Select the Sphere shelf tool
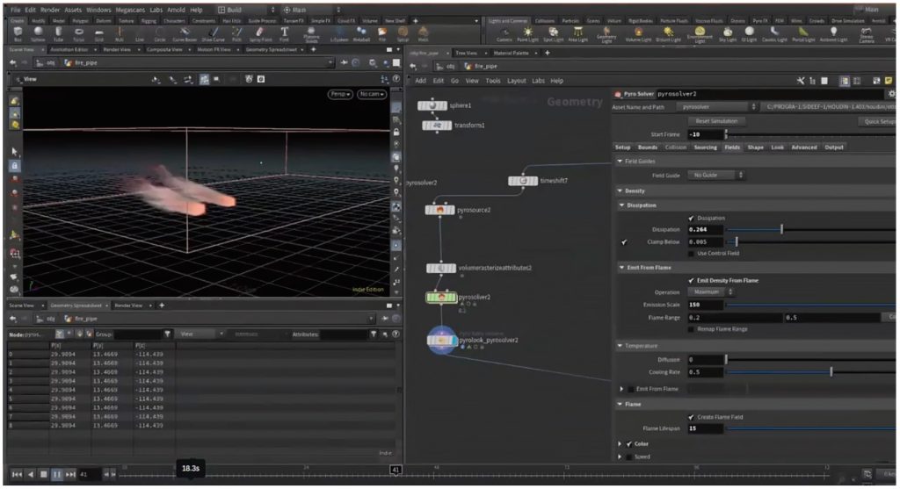 click(38, 34)
